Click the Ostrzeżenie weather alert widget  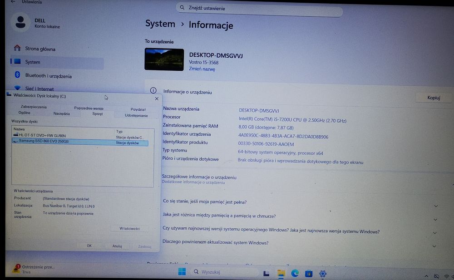coord(33,269)
